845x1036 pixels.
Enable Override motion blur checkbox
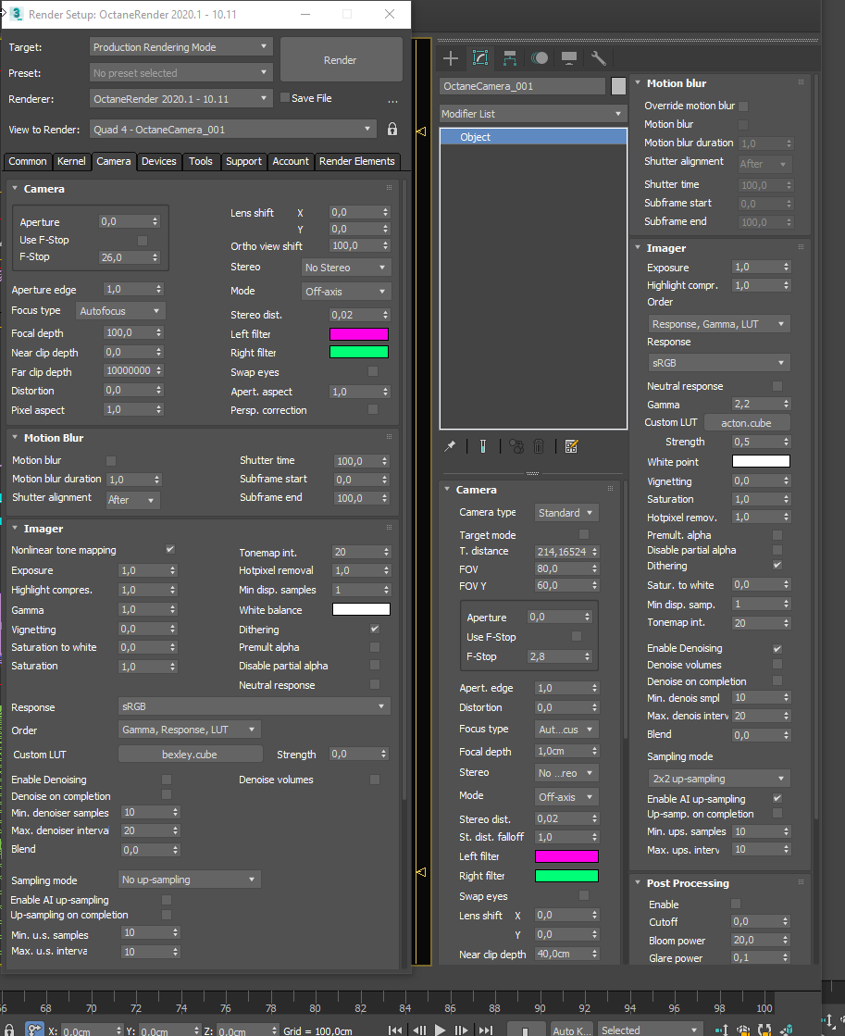click(x=743, y=106)
